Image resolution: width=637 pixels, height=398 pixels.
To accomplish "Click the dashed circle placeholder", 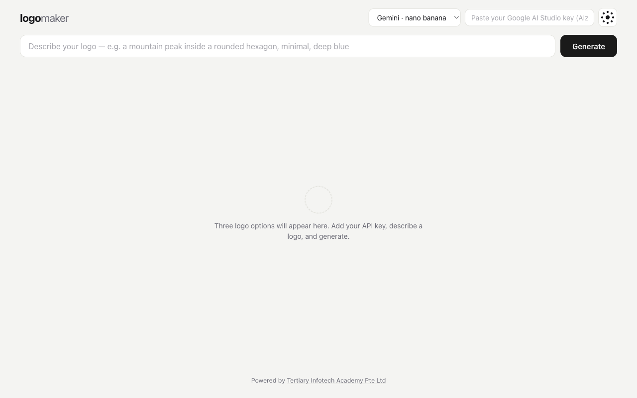I will point(318,199).
